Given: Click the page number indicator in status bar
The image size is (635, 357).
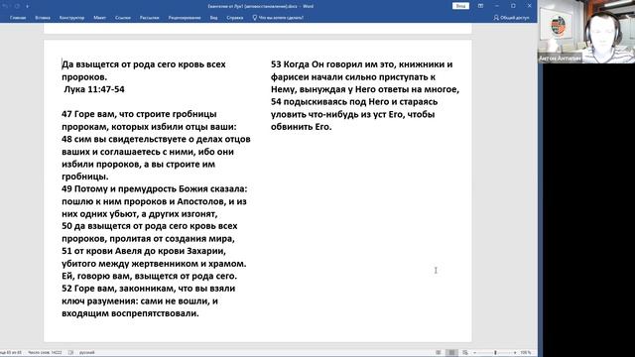Looking at the screenshot, I should click(x=11, y=353).
